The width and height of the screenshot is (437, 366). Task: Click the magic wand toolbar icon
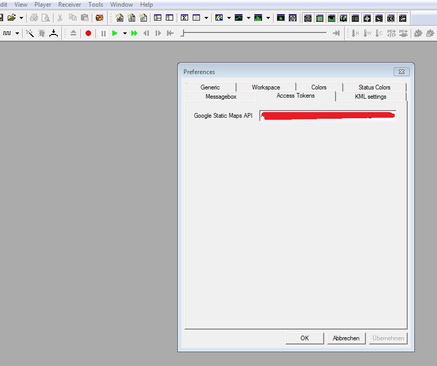pyautogui.click(x=30, y=33)
